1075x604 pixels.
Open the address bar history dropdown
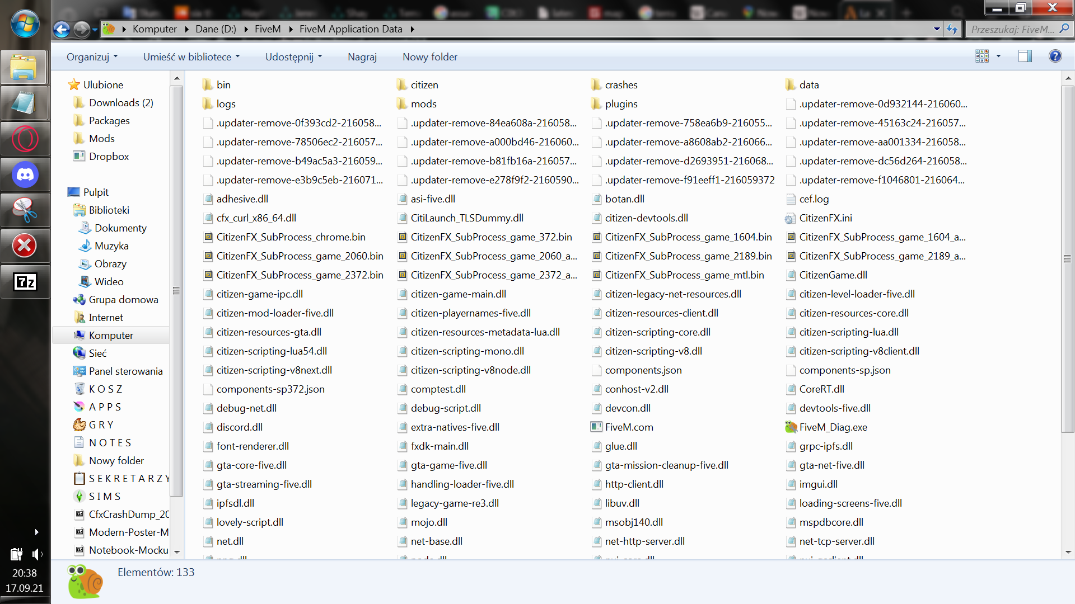(937, 29)
